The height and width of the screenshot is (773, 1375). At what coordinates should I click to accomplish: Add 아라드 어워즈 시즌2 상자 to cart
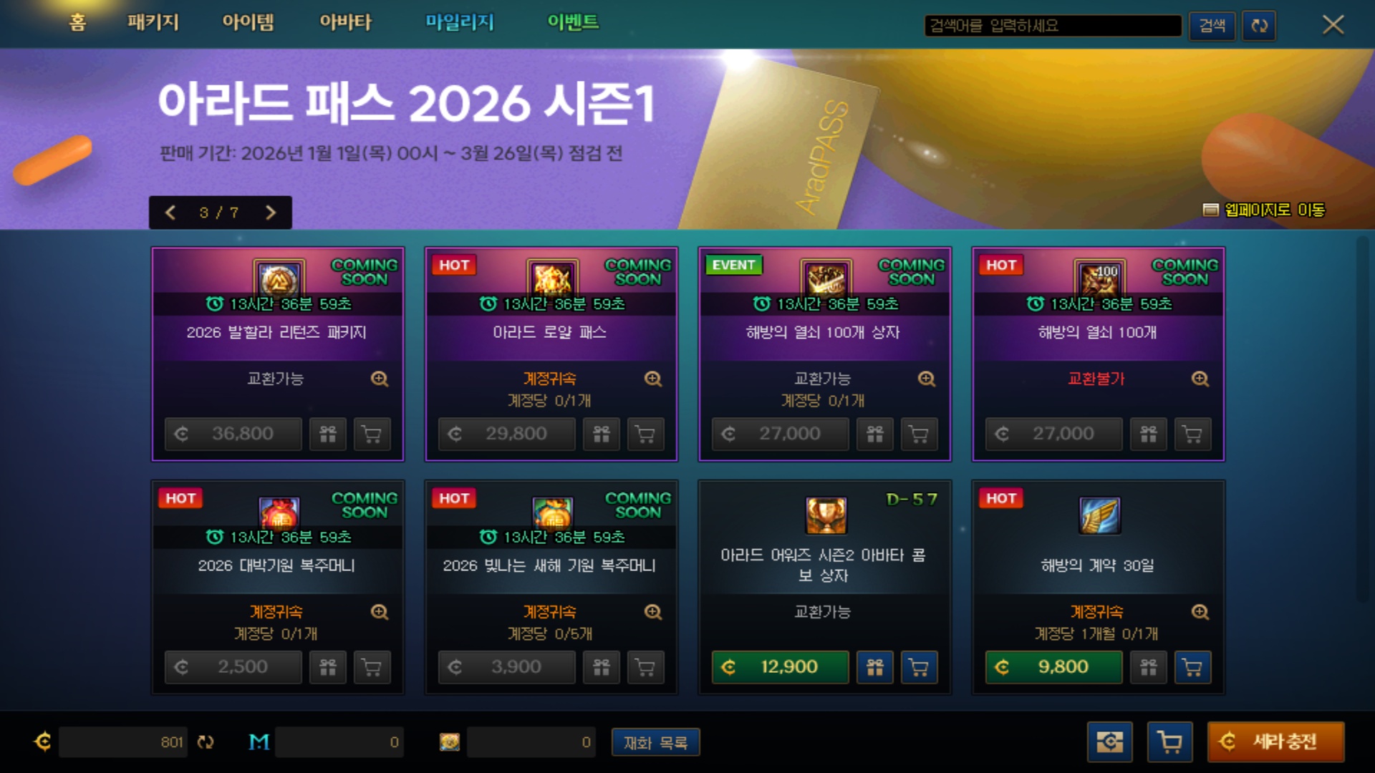[x=919, y=667]
